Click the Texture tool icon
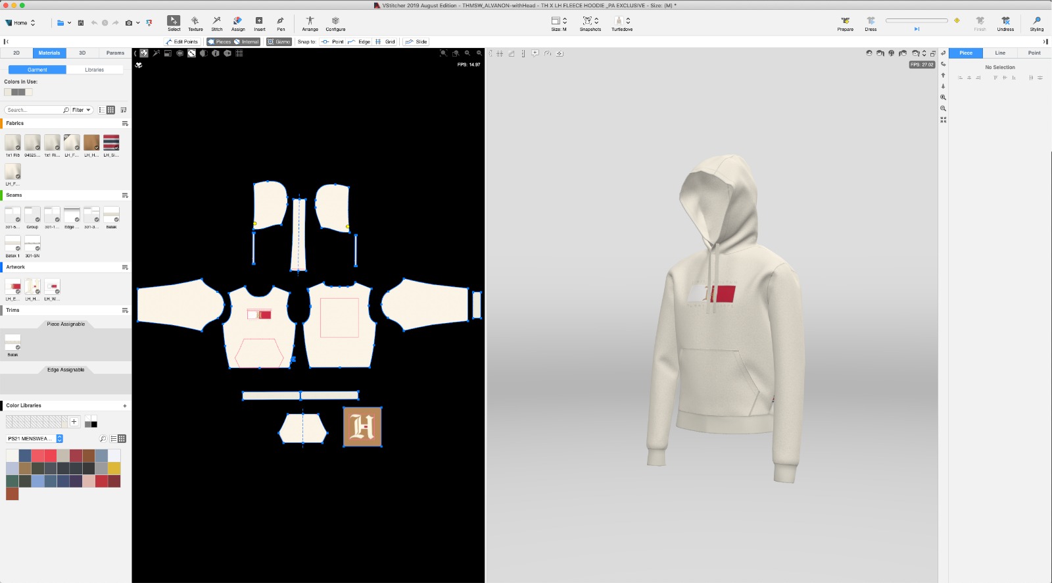The height and width of the screenshot is (583, 1052). click(195, 23)
